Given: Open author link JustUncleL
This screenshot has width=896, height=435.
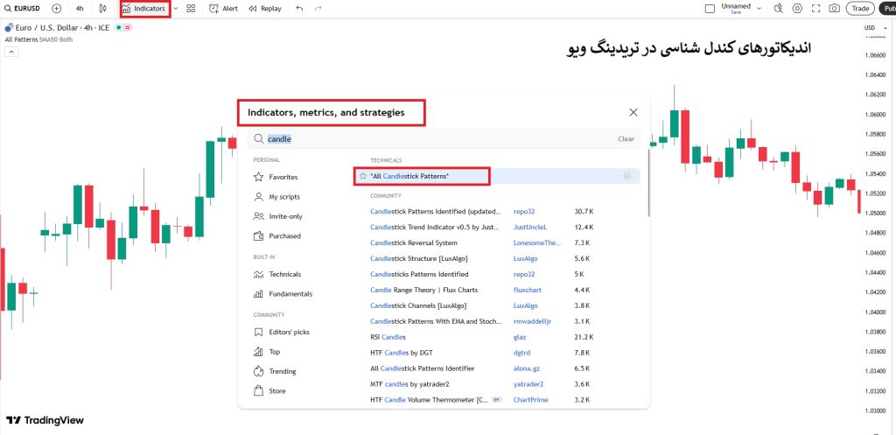Looking at the screenshot, I should 531,227.
